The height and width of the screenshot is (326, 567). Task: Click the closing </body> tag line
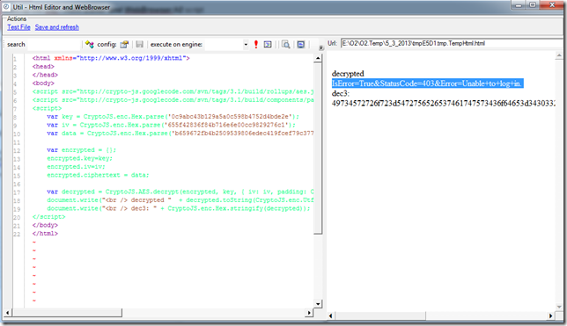(x=45, y=225)
